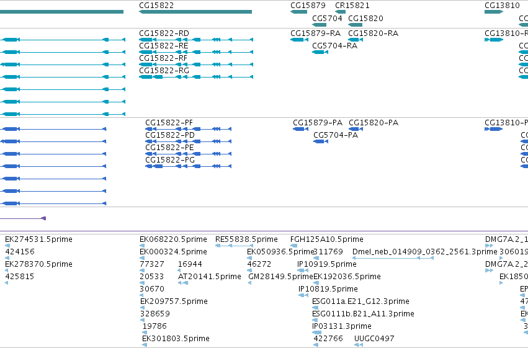Viewport: 528px width, 348px height.
Task: Click EST entry 77327
Action: tap(152, 264)
